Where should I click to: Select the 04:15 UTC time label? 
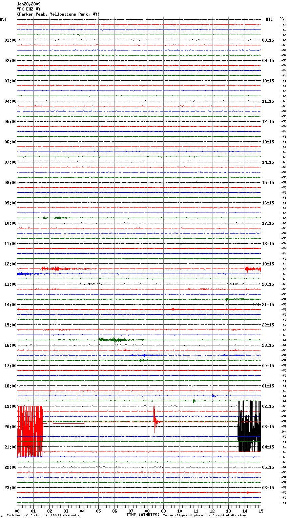tap(268, 447)
